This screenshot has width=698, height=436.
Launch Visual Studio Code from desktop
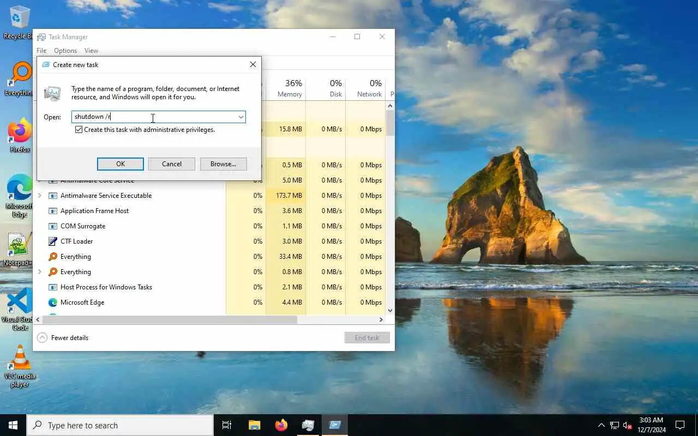20,310
